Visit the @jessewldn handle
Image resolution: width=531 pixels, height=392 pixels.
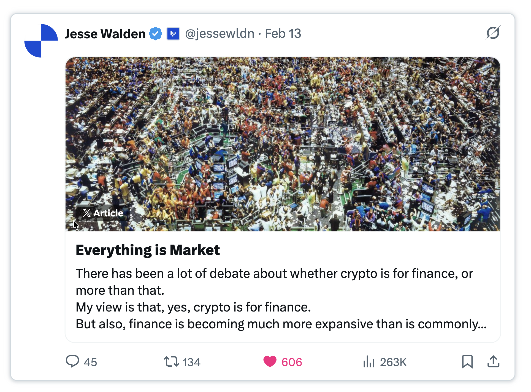click(x=219, y=33)
